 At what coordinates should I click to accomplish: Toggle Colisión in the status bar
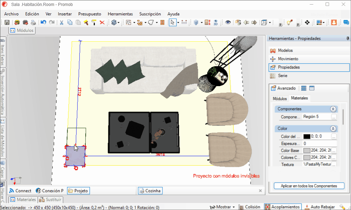point(249,207)
